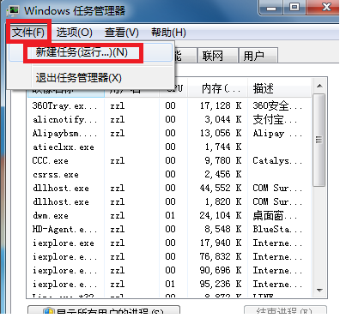Select the dwm.exe process row
Viewport: 340px width, 318px height.
pos(169,215)
